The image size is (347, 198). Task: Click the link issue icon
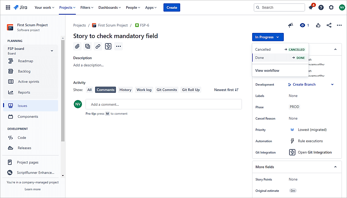click(x=98, y=46)
